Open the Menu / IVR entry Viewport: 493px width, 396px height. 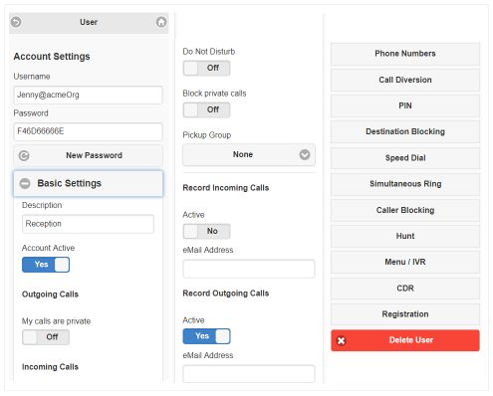point(405,262)
